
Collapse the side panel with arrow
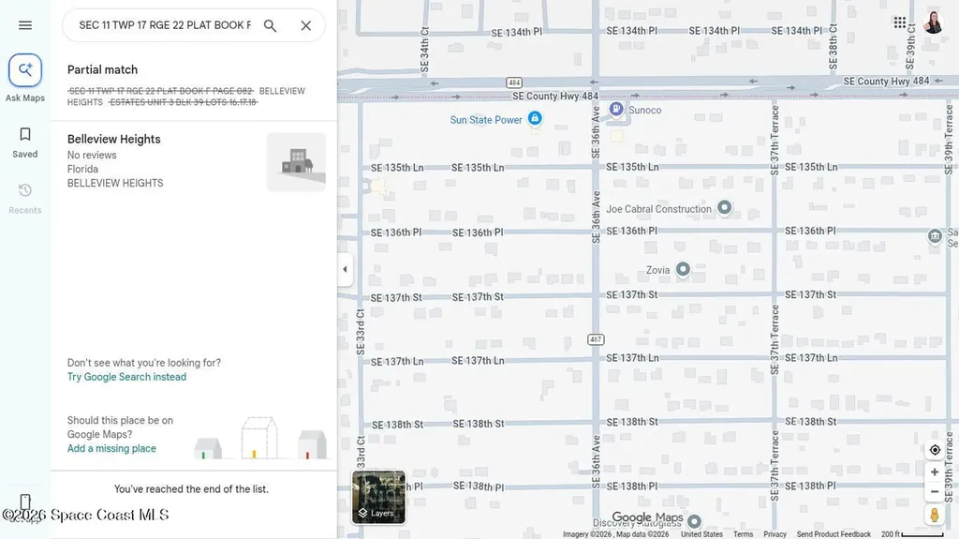(x=345, y=269)
